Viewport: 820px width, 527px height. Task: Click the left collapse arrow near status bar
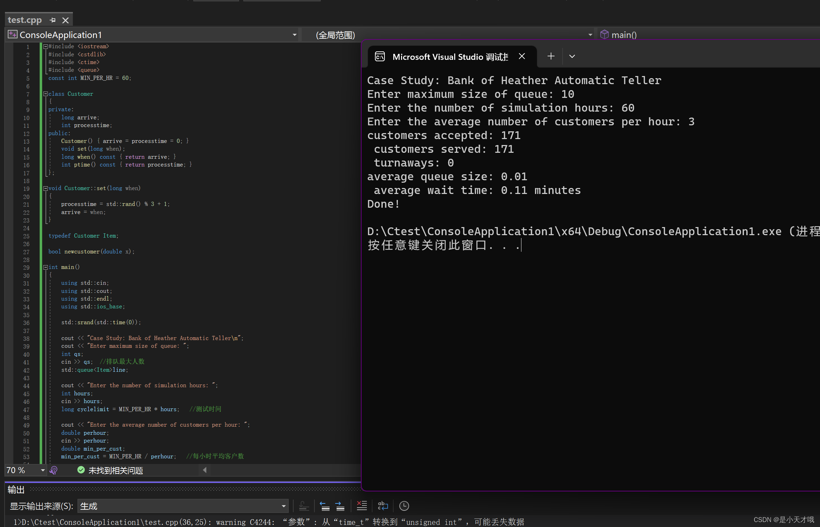click(204, 470)
